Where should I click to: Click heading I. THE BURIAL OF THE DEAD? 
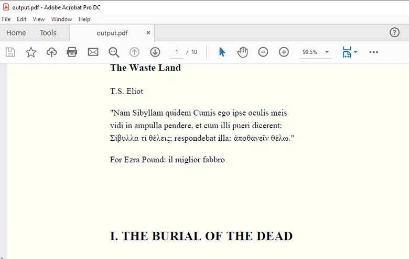tap(201, 237)
